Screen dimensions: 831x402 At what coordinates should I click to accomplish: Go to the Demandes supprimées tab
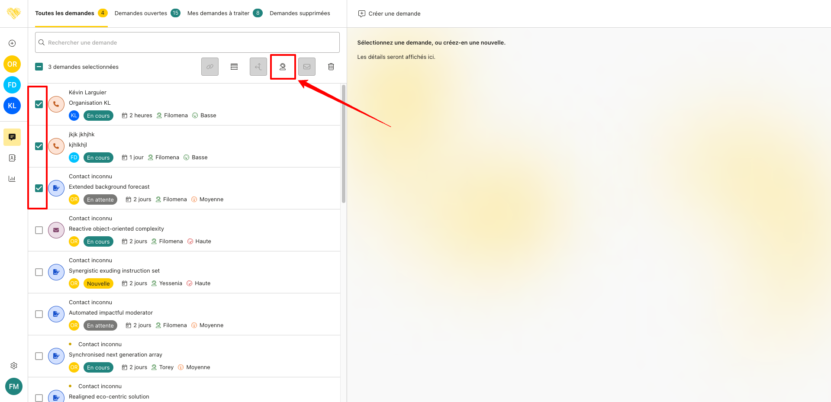[x=300, y=13]
